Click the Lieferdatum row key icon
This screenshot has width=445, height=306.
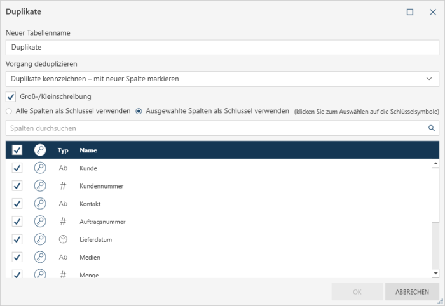(40, 239)
